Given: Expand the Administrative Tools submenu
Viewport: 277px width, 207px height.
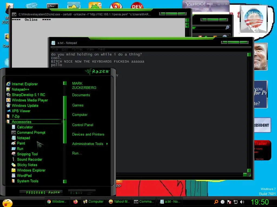Looking at the screenshot, I should click(90, 144).
